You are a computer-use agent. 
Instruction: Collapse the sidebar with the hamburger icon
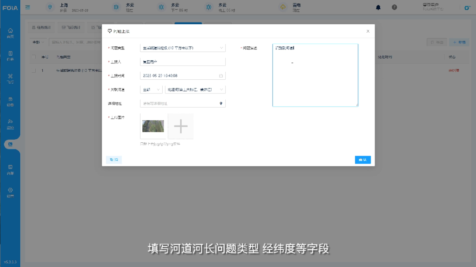28,7
